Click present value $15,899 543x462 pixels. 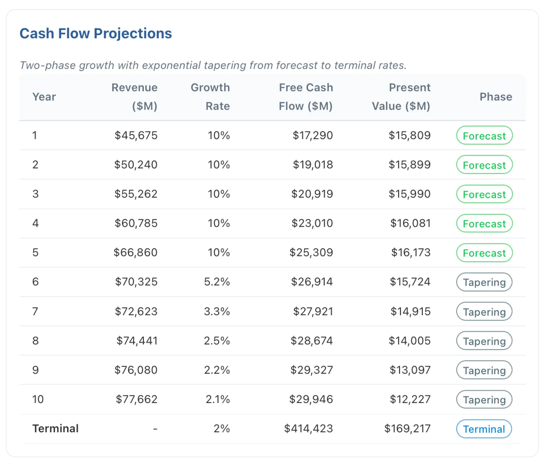(x=409, y=165)
